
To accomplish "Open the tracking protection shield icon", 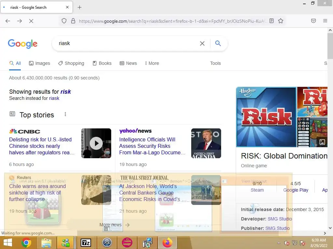I will [64, 21].
